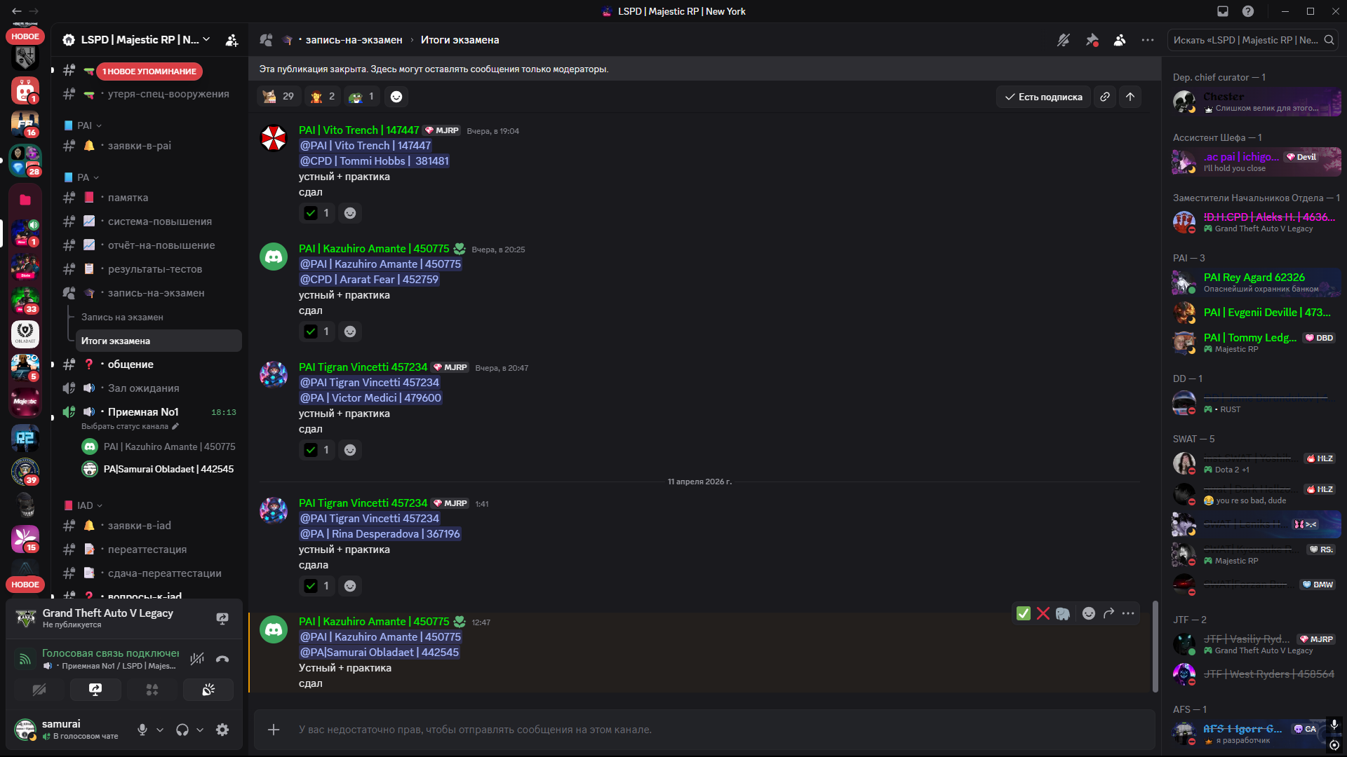Open the server name dropdown menu
Viewport: 1347px width, 757px height.
tap(140, 40)
